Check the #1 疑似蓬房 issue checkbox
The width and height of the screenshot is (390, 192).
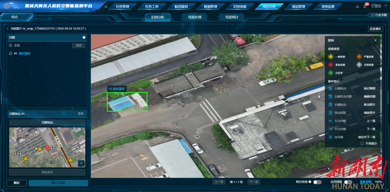point(11,54)
